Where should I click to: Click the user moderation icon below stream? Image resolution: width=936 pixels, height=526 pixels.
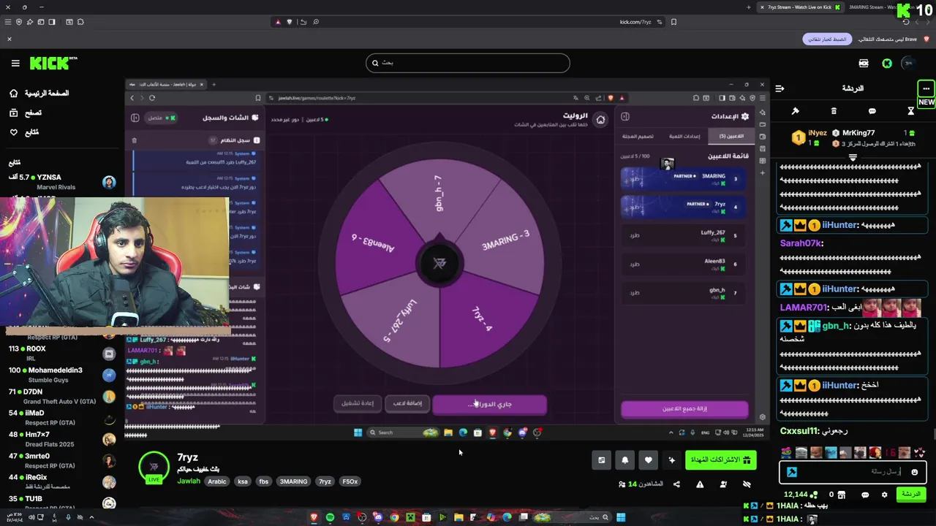coord(723,484)
